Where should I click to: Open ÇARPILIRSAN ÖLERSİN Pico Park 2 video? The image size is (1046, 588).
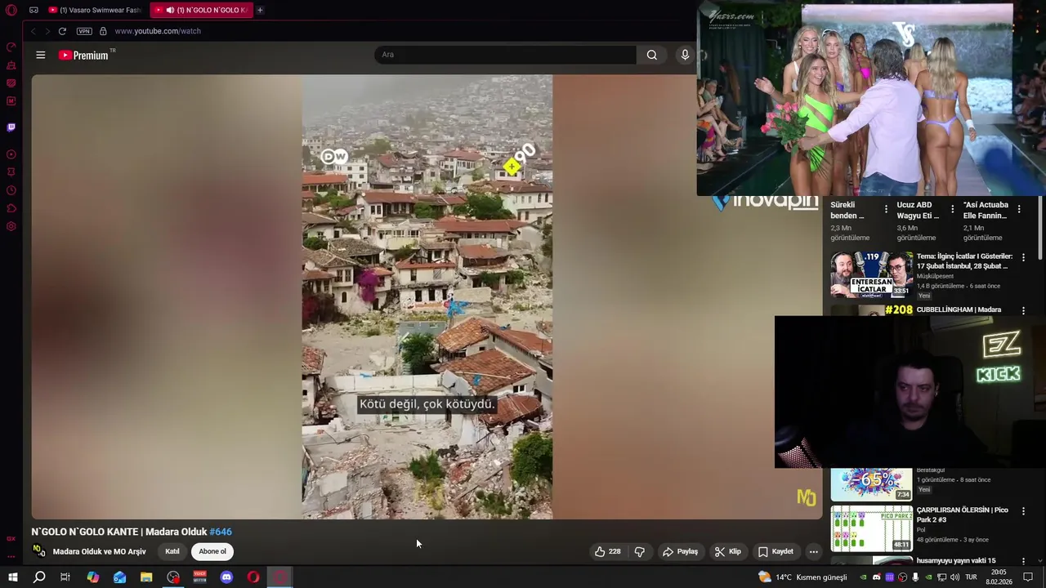pyautogui.click(x=963, y=514)
